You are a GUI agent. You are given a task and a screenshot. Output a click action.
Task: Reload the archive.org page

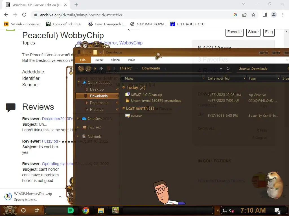click(24, 15)
